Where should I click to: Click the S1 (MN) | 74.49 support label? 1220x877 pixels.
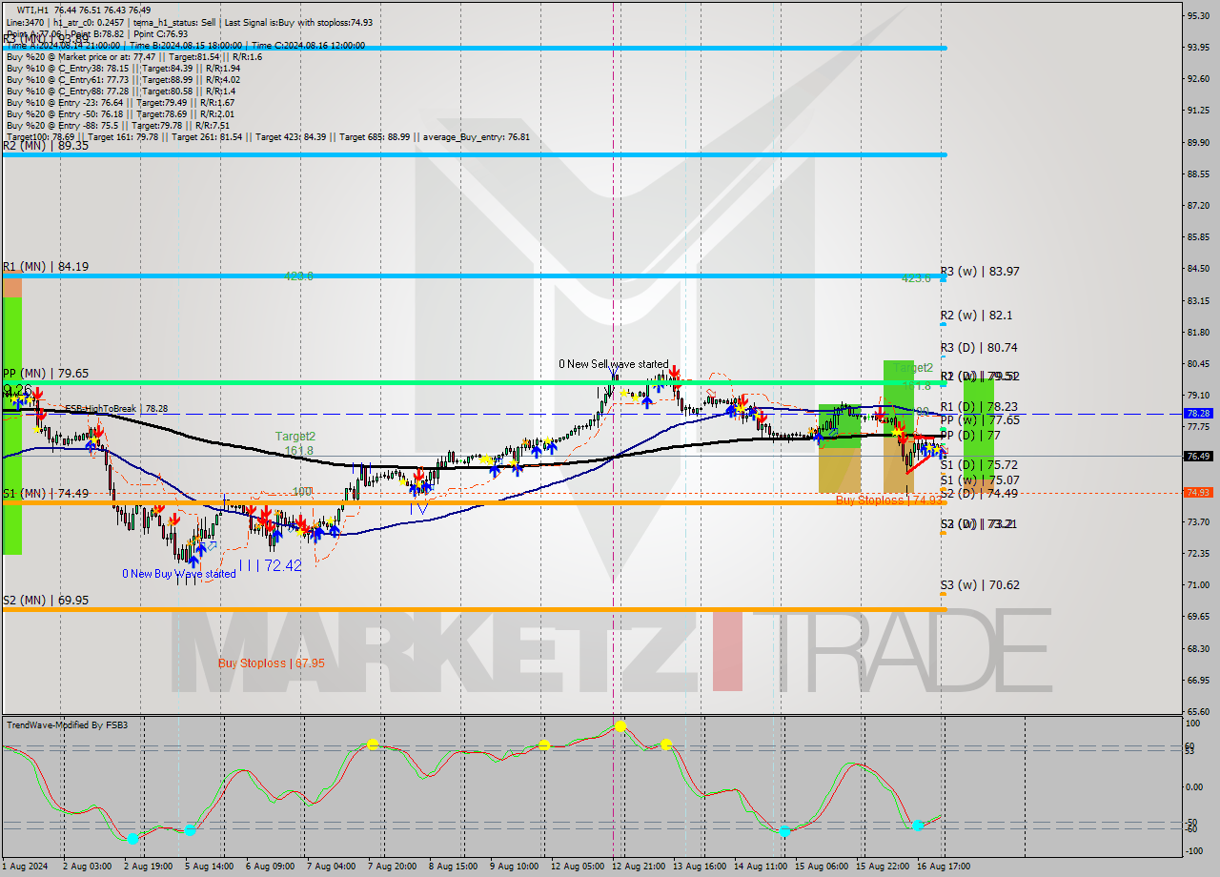click(46, 494)
